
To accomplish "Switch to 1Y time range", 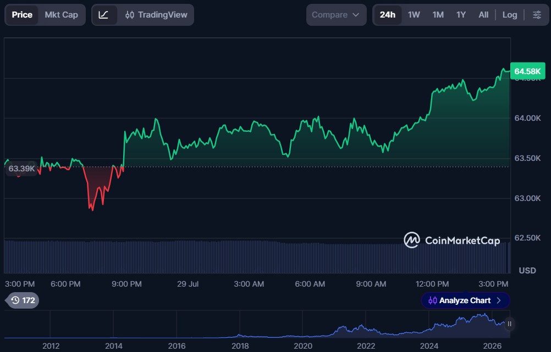I will coord(461,15).
